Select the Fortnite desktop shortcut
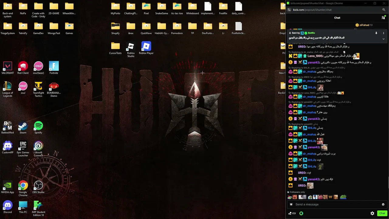 pyautogui.click(x=54, y=68)
